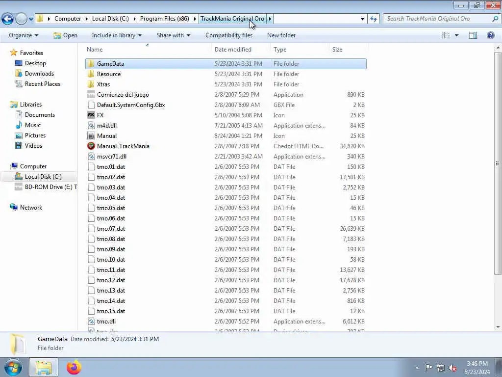Click Computer in the address breadcrumb
Viewport: 502px width, 377px height.
pyautogui.click(x=68, y=19)
